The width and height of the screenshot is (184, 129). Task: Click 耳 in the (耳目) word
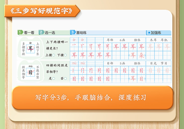pyautogui.click(x=133, y=78)
